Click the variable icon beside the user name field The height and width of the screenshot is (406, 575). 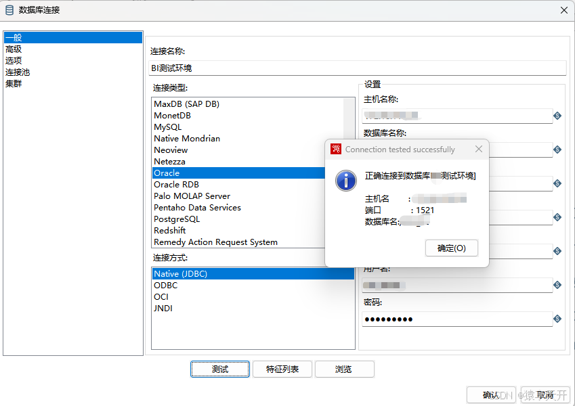pyautogui.click(x=557, y=285)
